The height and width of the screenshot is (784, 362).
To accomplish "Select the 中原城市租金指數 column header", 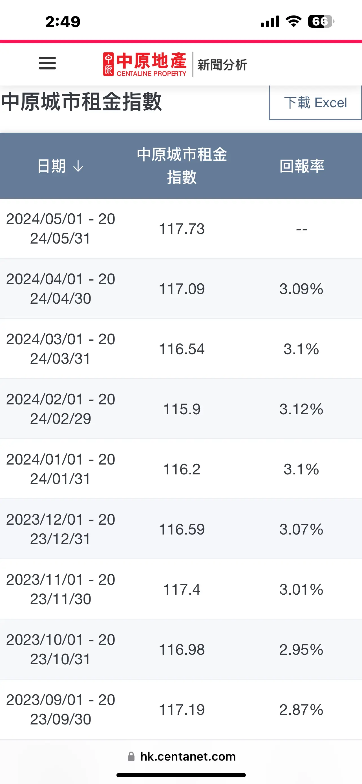I will pyautogui.click(x=182, y=166).
